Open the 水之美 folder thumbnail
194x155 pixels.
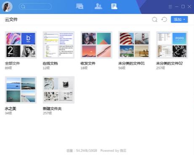click(x=21, y=90)
